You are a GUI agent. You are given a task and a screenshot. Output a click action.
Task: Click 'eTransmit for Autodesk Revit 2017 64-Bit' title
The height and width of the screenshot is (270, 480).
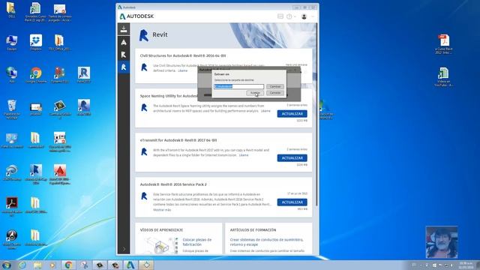click(x=178, y=140)
